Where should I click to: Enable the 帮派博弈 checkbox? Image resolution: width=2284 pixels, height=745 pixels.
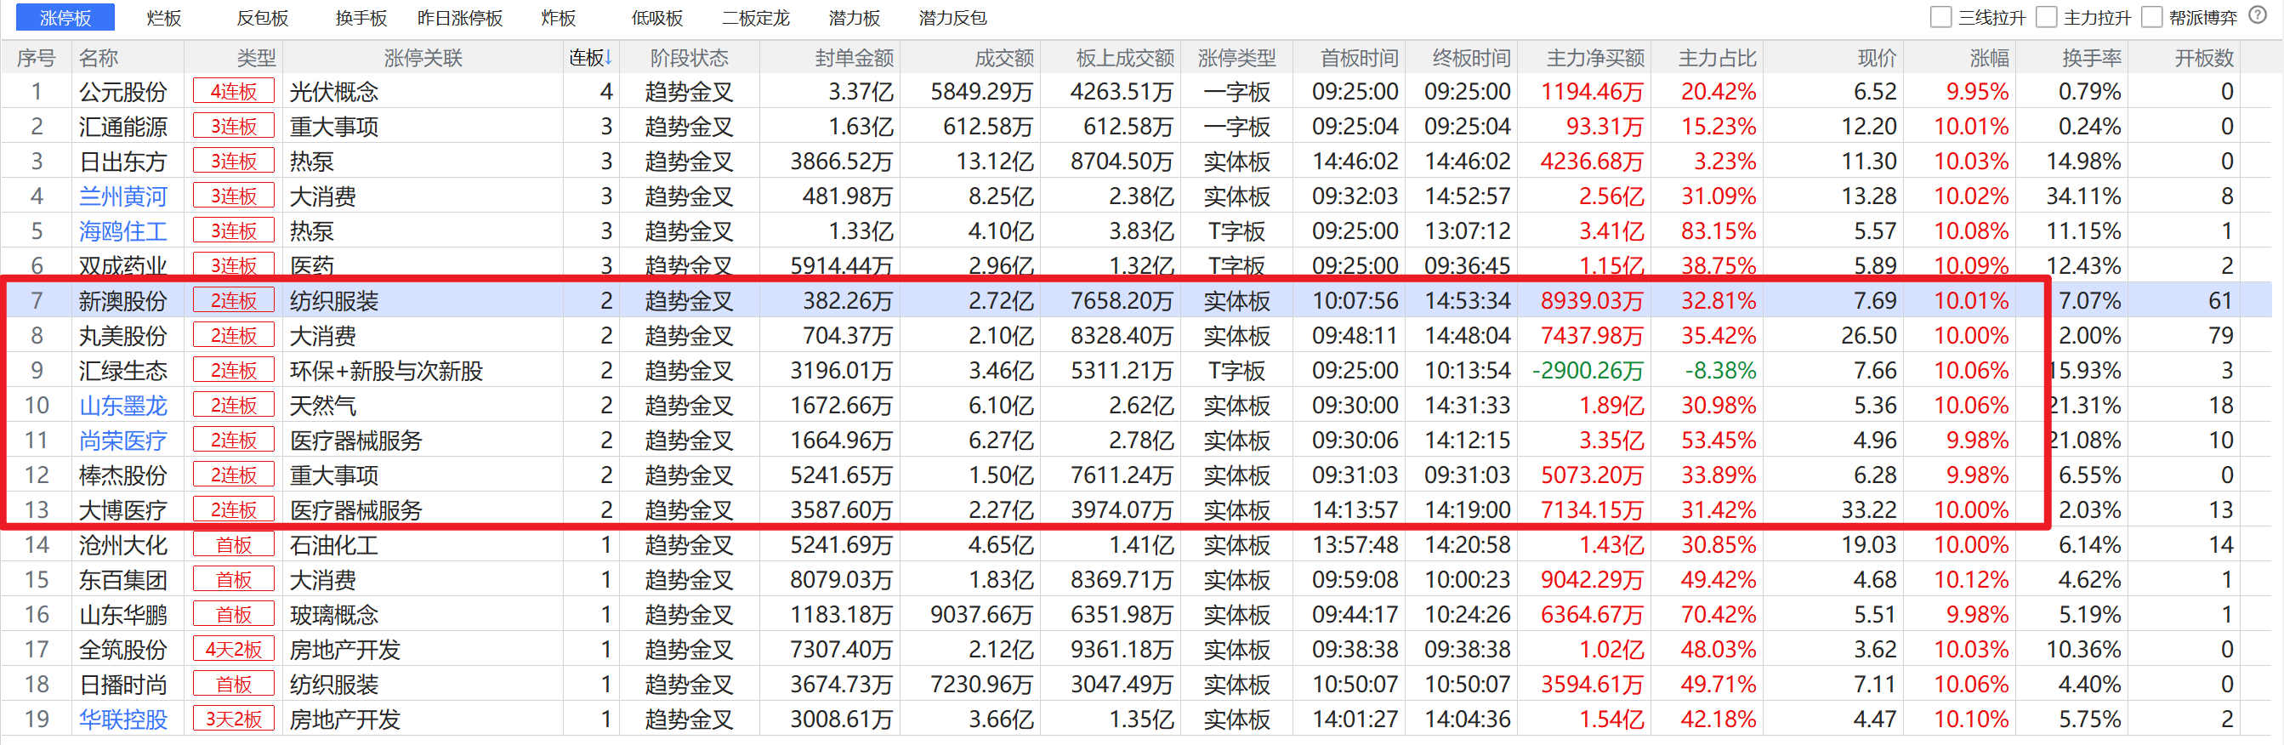2152,17
